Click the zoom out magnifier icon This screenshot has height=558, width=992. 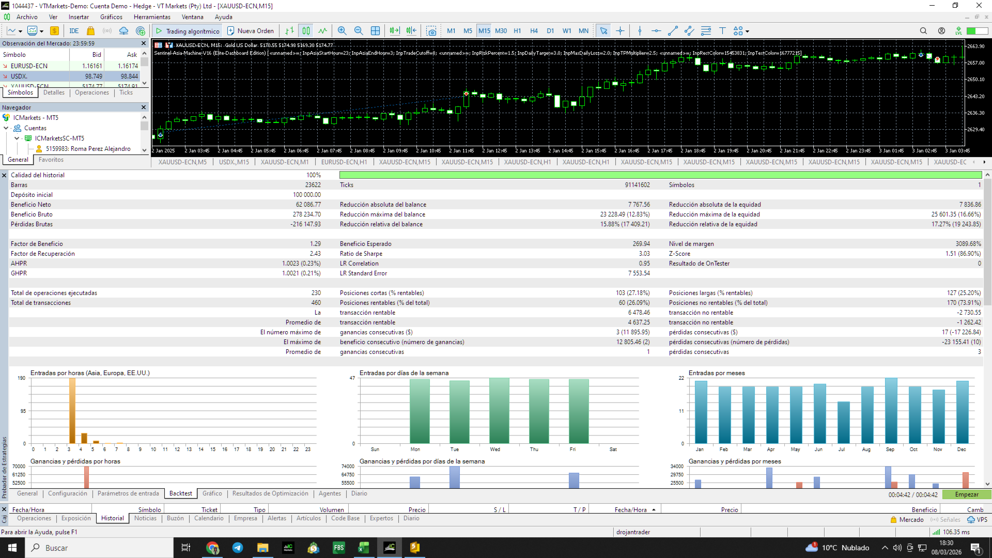point(359,31)
